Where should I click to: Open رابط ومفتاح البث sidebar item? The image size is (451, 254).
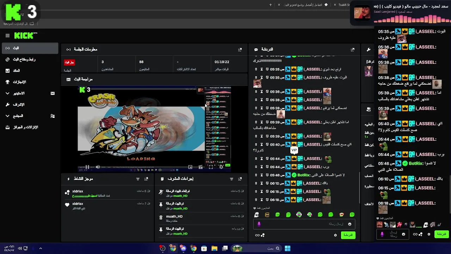(x=30, y=59)
